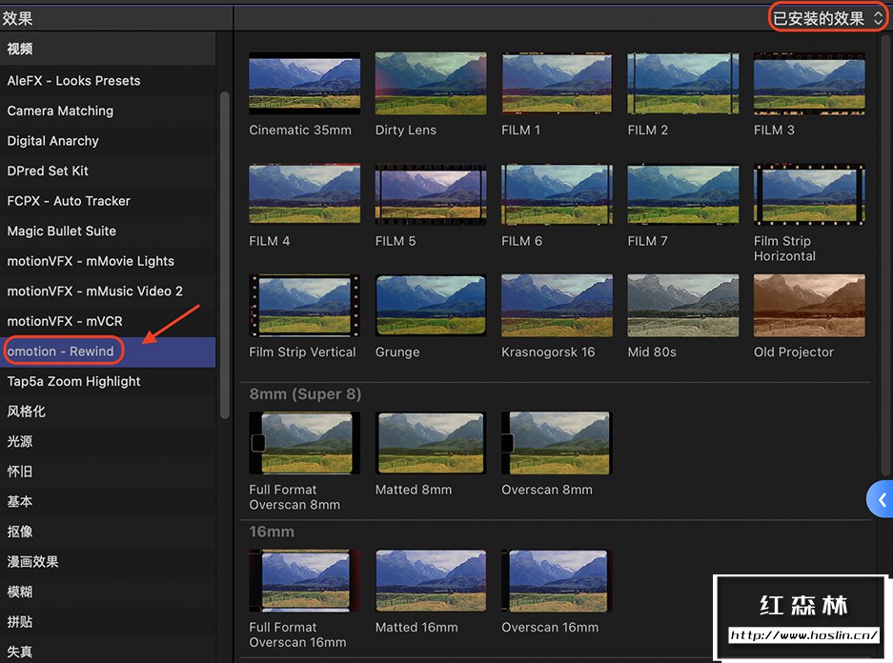Viewport: 893px width, 663px height.
Task: Select 基本 category
Action: (x=108, y=502)
